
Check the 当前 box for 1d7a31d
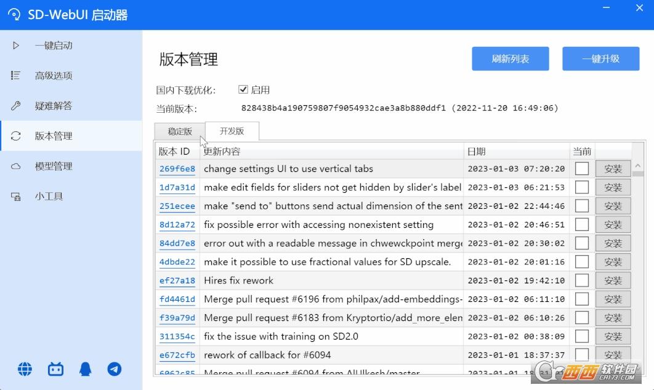[x=582, y=187]
